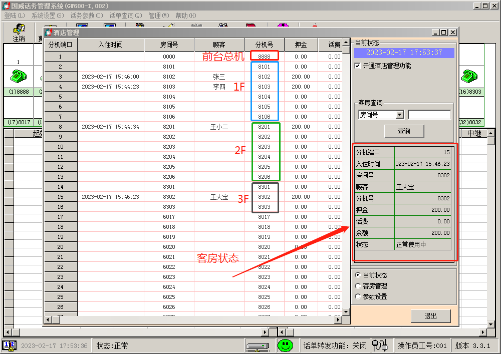Viewport: 501px width, 354px height.
Task: Click the search input field next to 房间号
Action: pyautogui.click(x=429, y=114)
